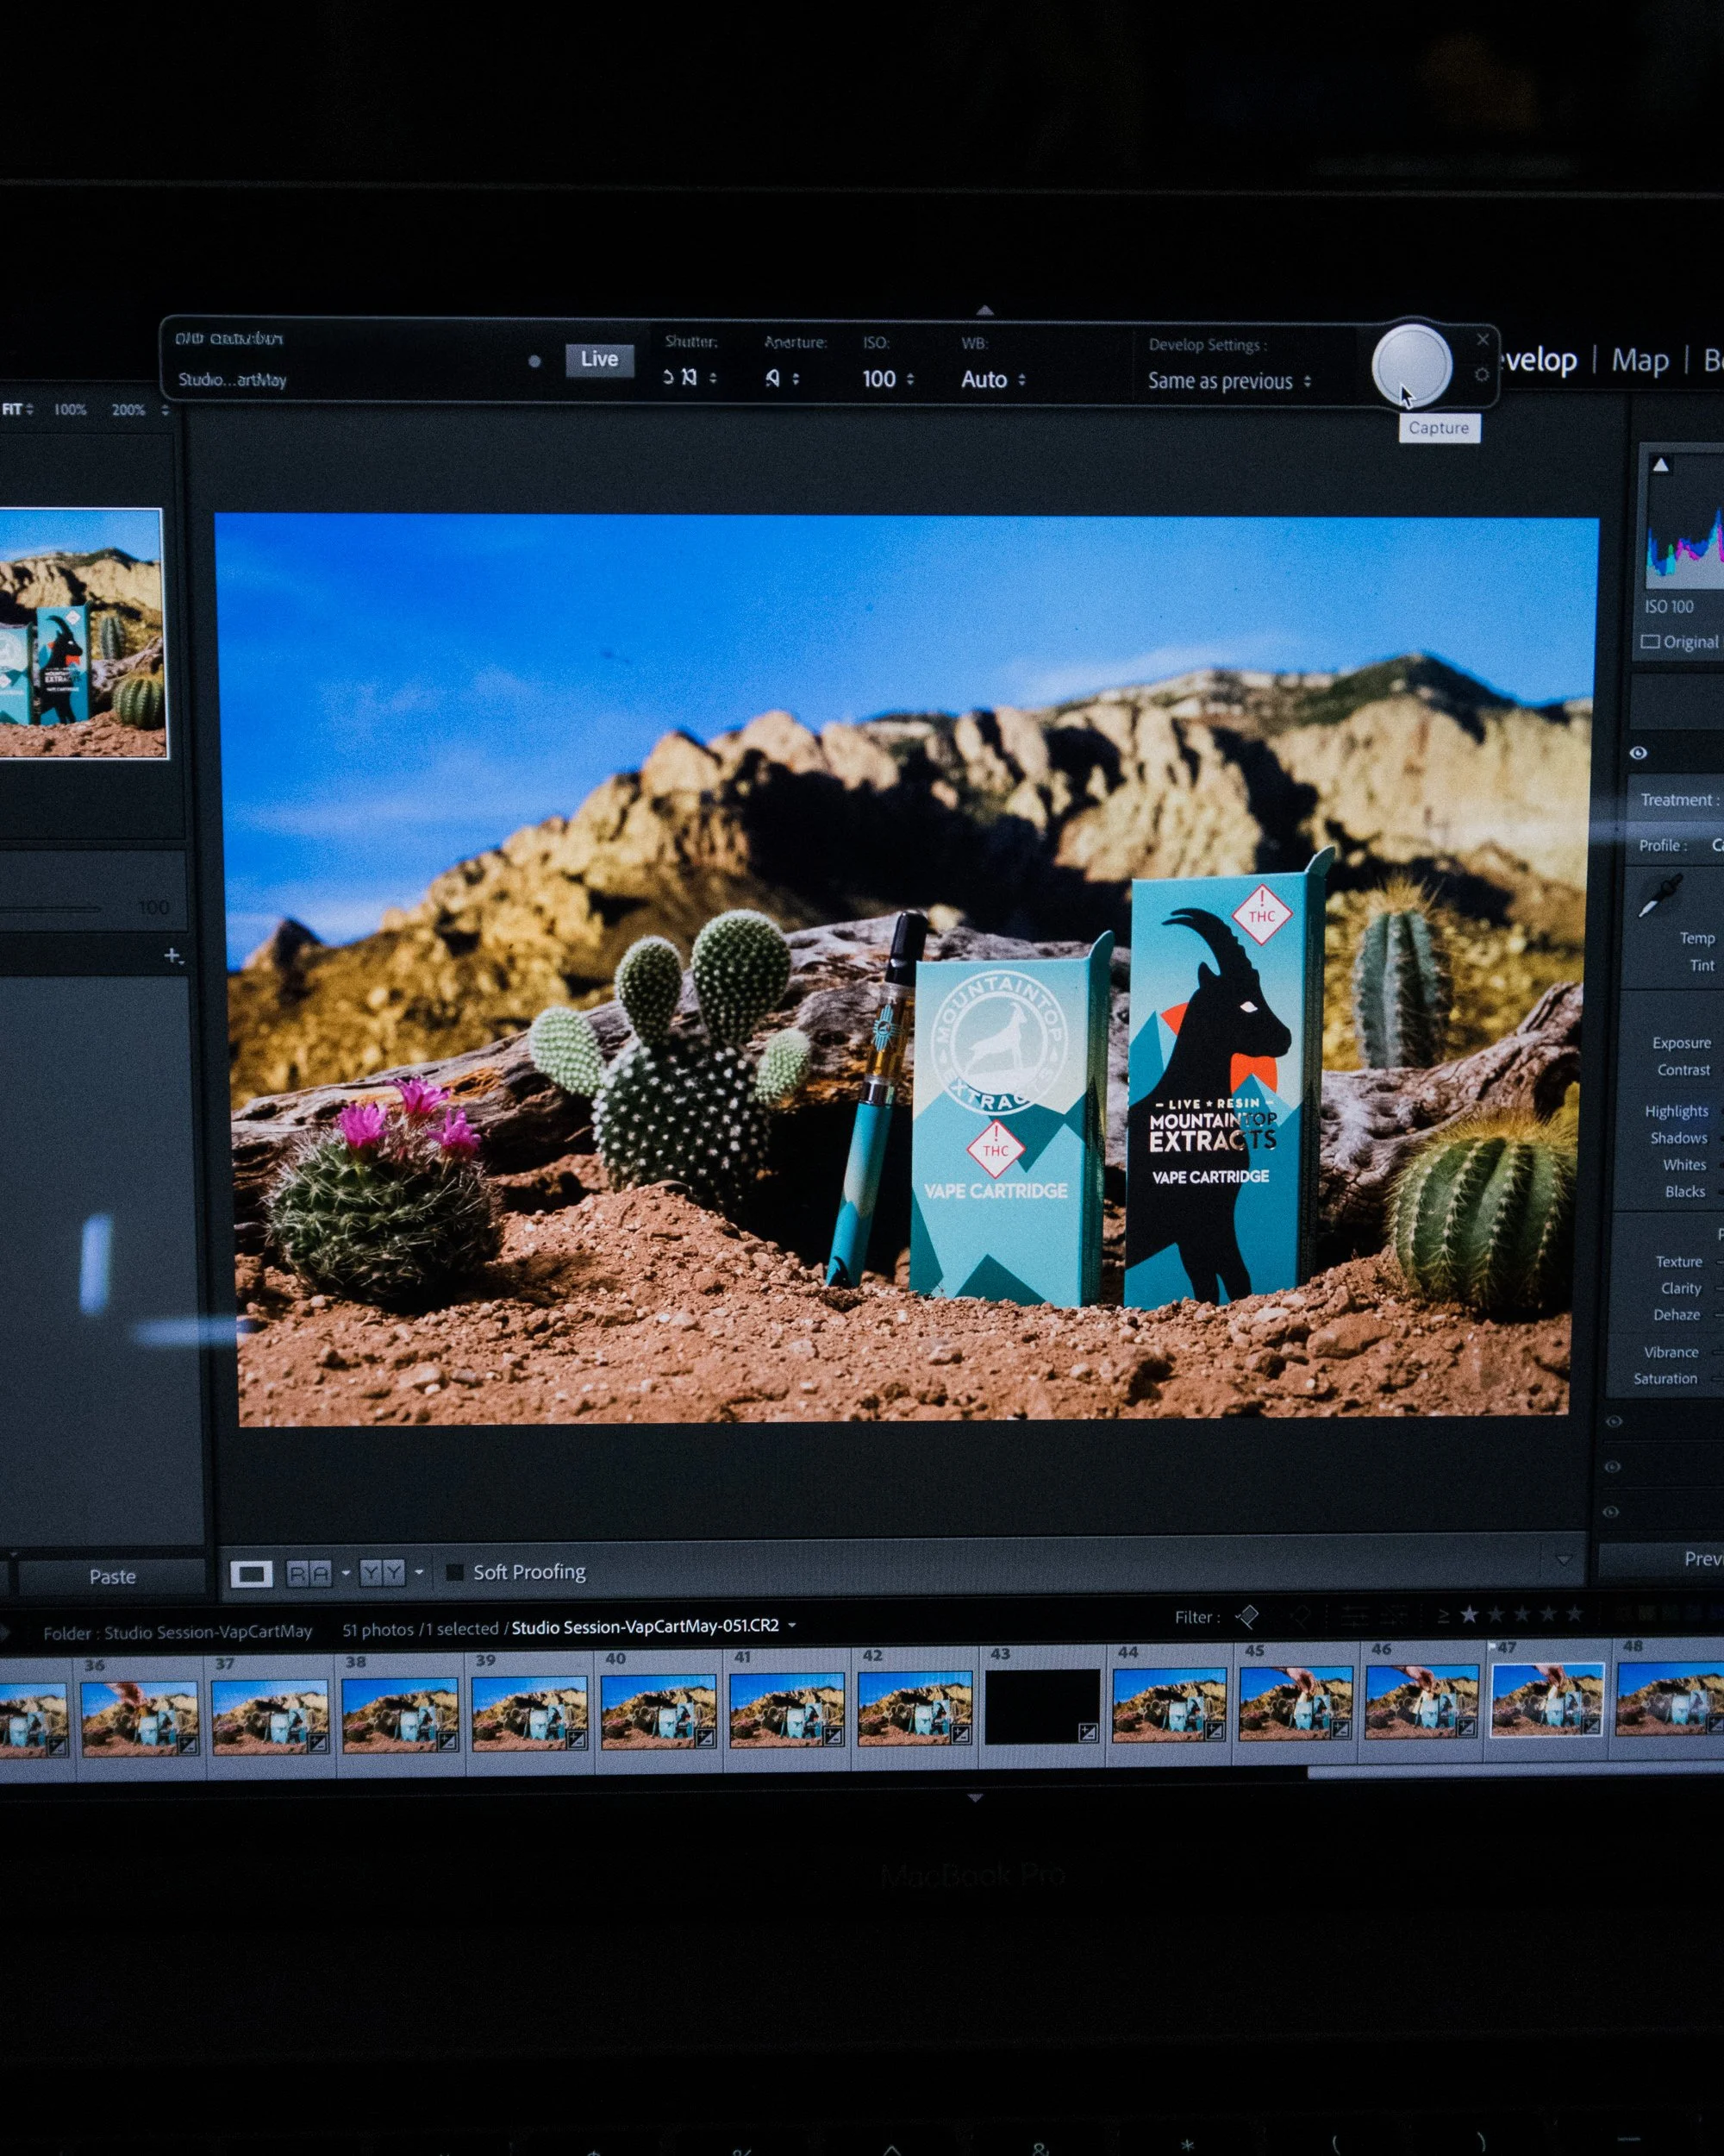
Task: Click the Live view button
Action: tap(598, 359)
